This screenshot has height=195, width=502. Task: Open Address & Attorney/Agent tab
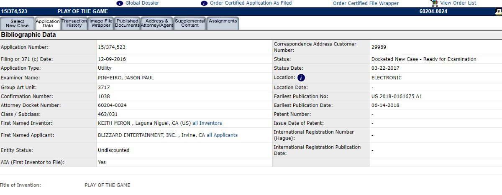(157, 23)
